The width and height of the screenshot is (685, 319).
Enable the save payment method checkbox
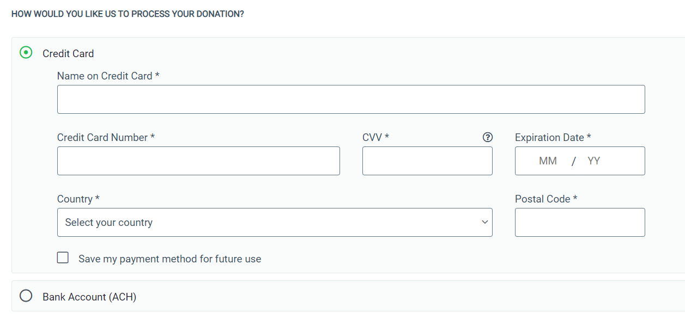[63, 258]
